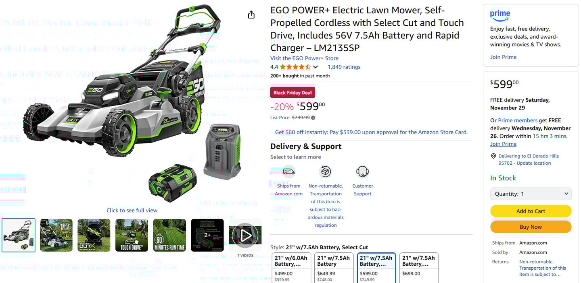View the Touch Drive image thumbnail

click(132, 235)
